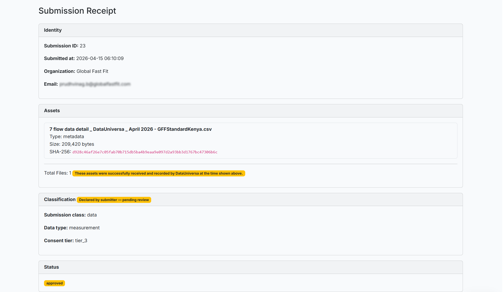The height and width of the screenshot is (292, 503).
Task: Click the Consent tier: tier_3 line
Action: (x=65, y=241)
